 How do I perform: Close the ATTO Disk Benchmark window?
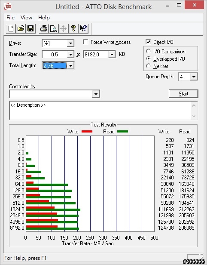coord(195,5)
